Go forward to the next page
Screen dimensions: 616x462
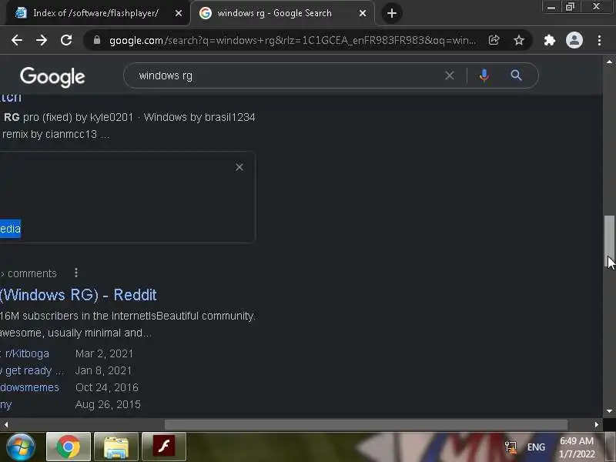(42, 40)
